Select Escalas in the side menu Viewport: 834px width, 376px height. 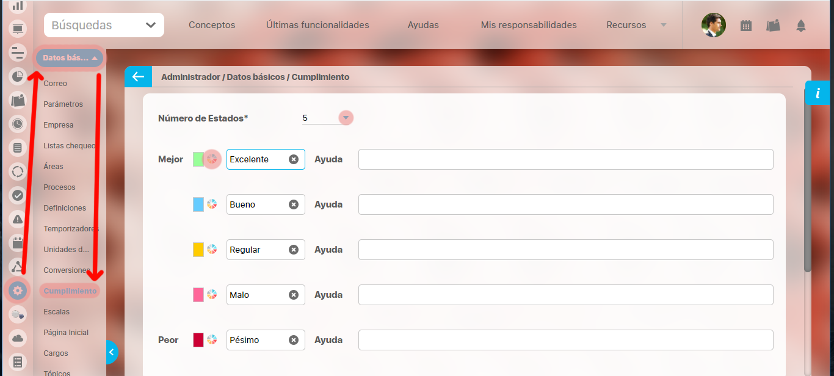coord(56,312)
